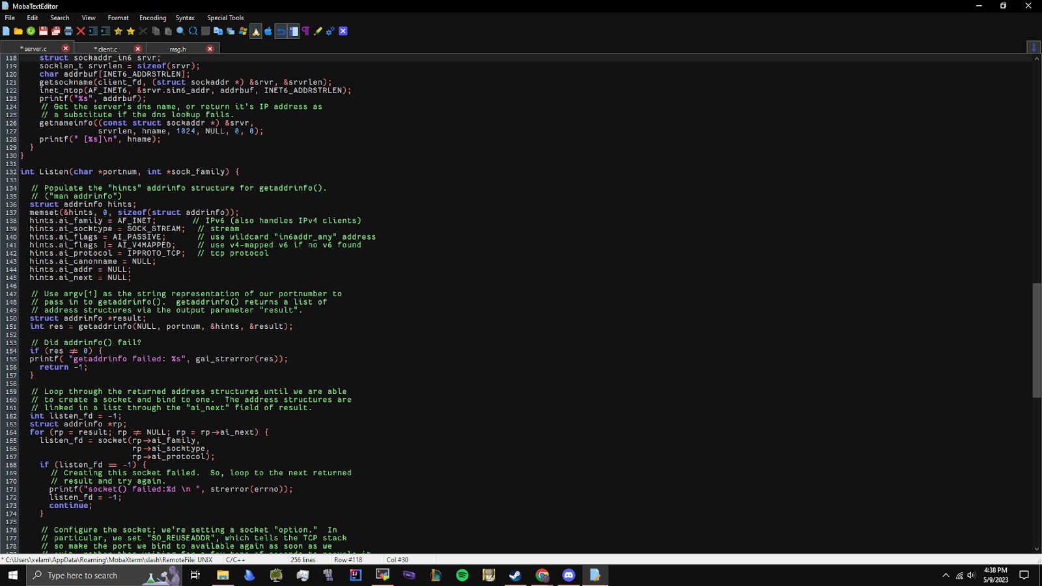The height and width of the screenshot is (586, 1042).
Task: Click the Save All double floppy icon
Action: click(x=56, y=31)
